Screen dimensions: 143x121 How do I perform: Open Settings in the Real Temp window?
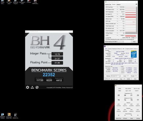coord(138,118)
